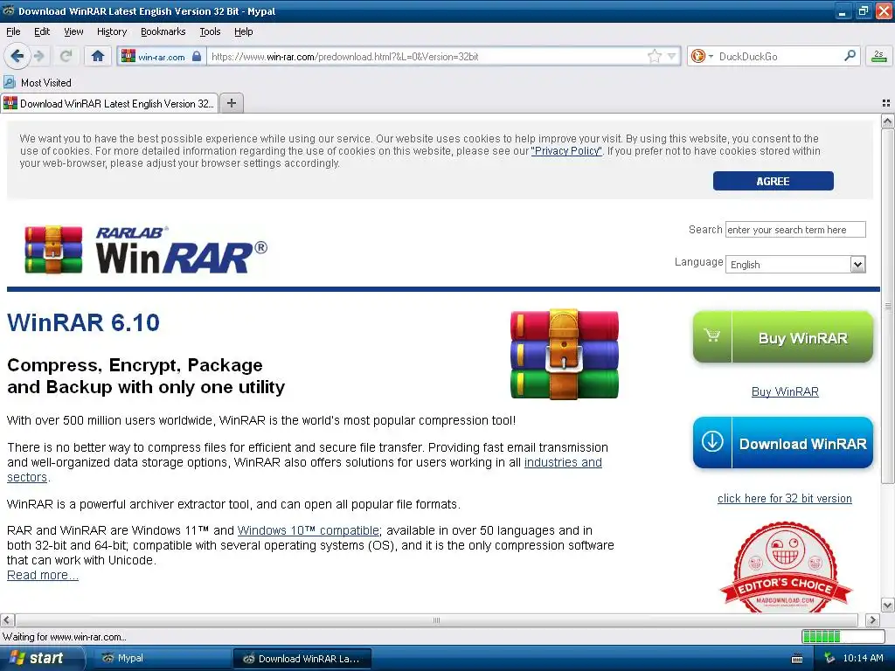Open the History menu
The width and height of the screenshot is (895, 671).
coord(111,31)
